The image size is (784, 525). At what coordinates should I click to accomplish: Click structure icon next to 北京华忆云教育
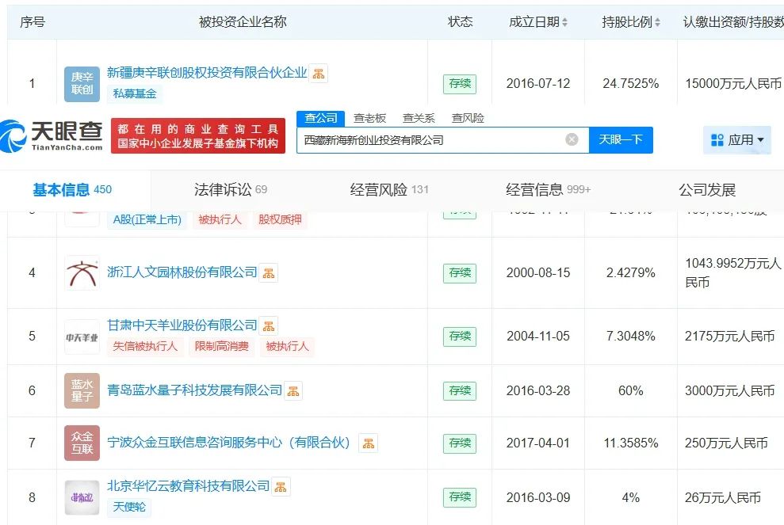281,486
